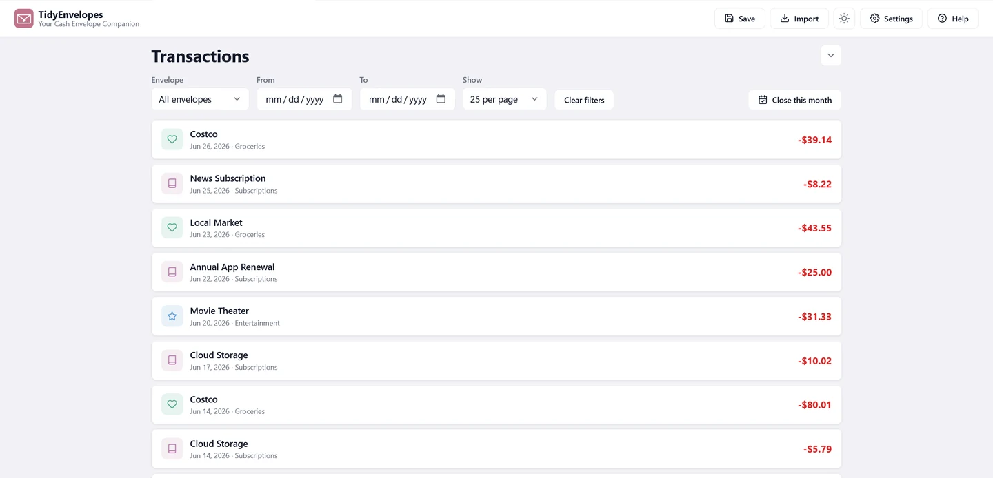993x478 pixels.
Task: Click the book icon for Cloud Storage Jun 14
Action: (x=172, y=449)
